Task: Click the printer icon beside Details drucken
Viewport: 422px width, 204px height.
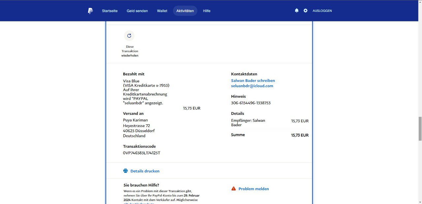Action: pyautogui.click(x=125, y=171)
